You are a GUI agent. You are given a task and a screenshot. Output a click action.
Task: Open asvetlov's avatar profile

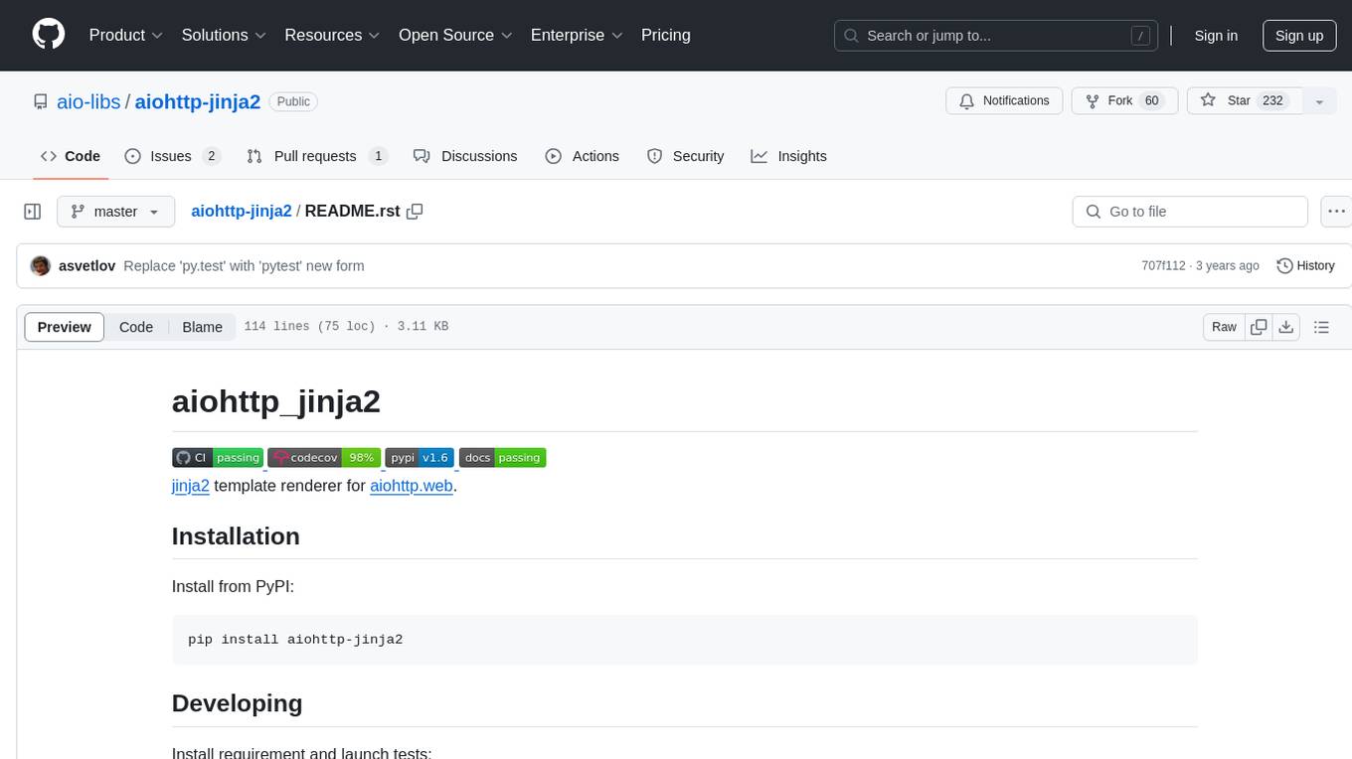(x=41, y=266)
